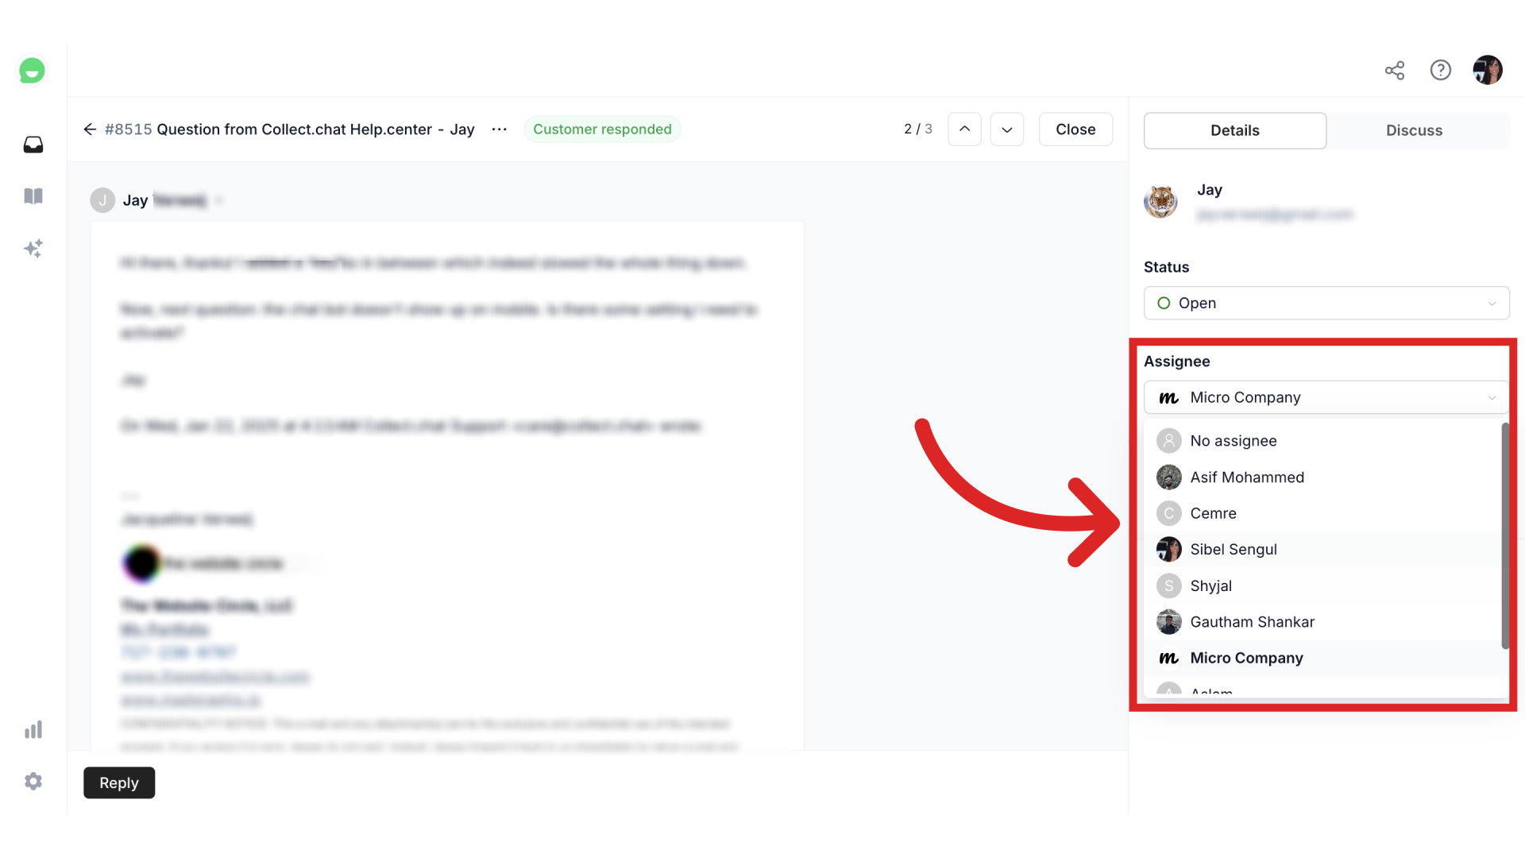1525x858 pixels.
Task: Switch to the Discuss tab
Action: coord(1414,130)
